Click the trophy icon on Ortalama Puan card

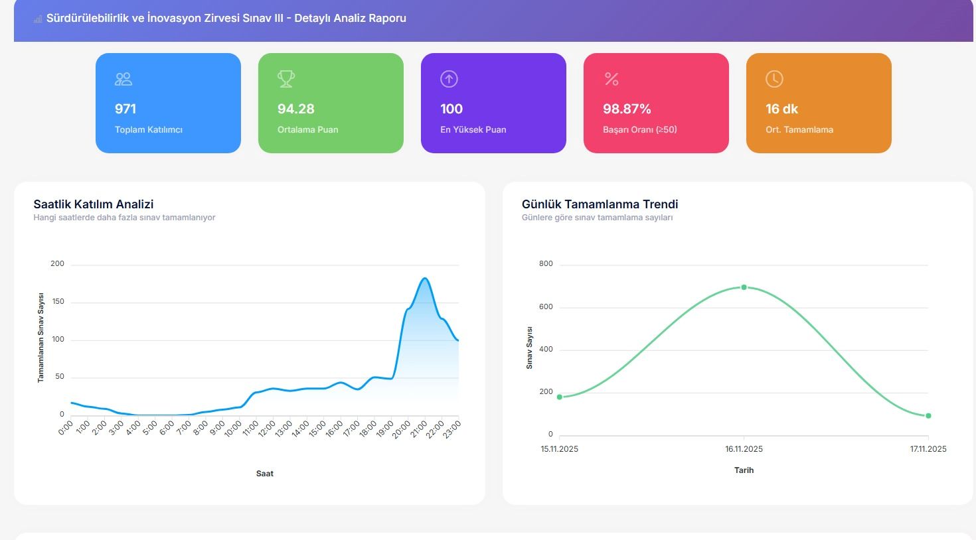(286, 79)
